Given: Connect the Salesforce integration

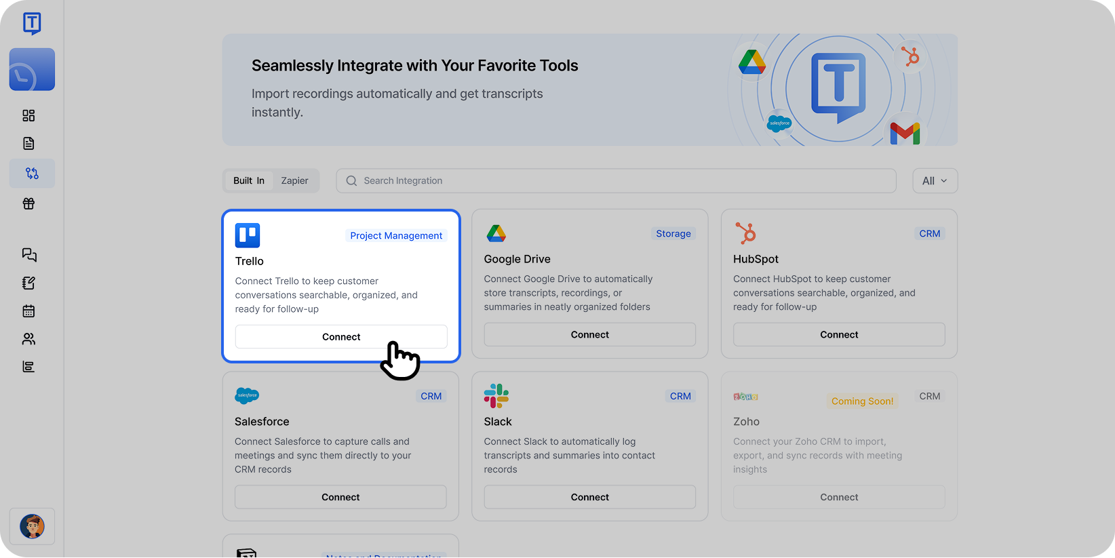Looking at the screenshot, I should pos(340,497).
